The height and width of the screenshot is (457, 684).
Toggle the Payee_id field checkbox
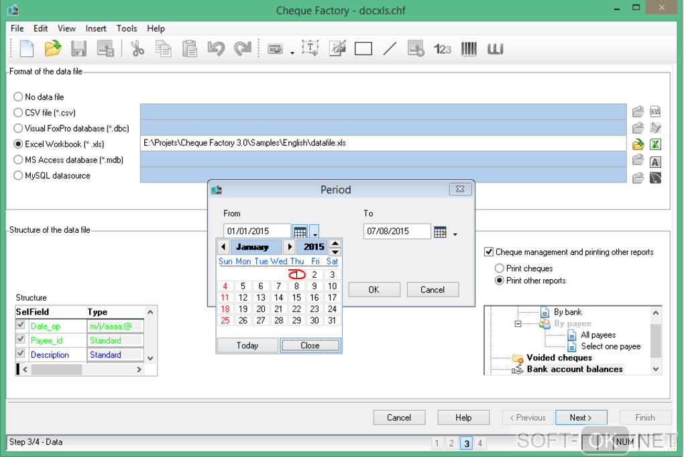[20, 339]
